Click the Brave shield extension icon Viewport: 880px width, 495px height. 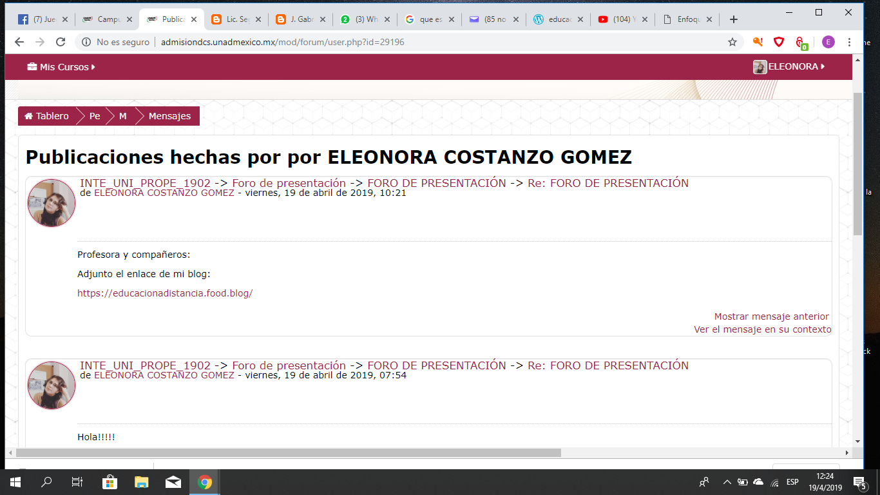[779, 42]
